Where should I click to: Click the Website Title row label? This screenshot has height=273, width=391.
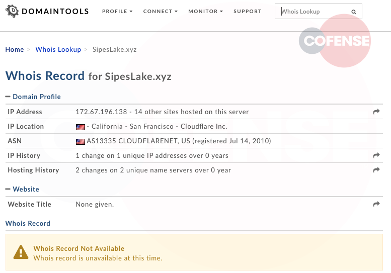29,204
